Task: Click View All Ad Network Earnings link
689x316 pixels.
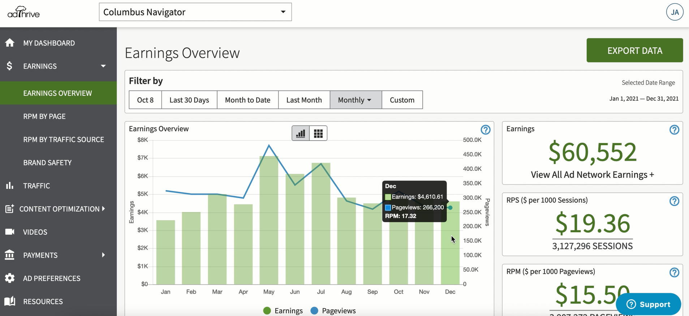Action: (x=592, y=175)
